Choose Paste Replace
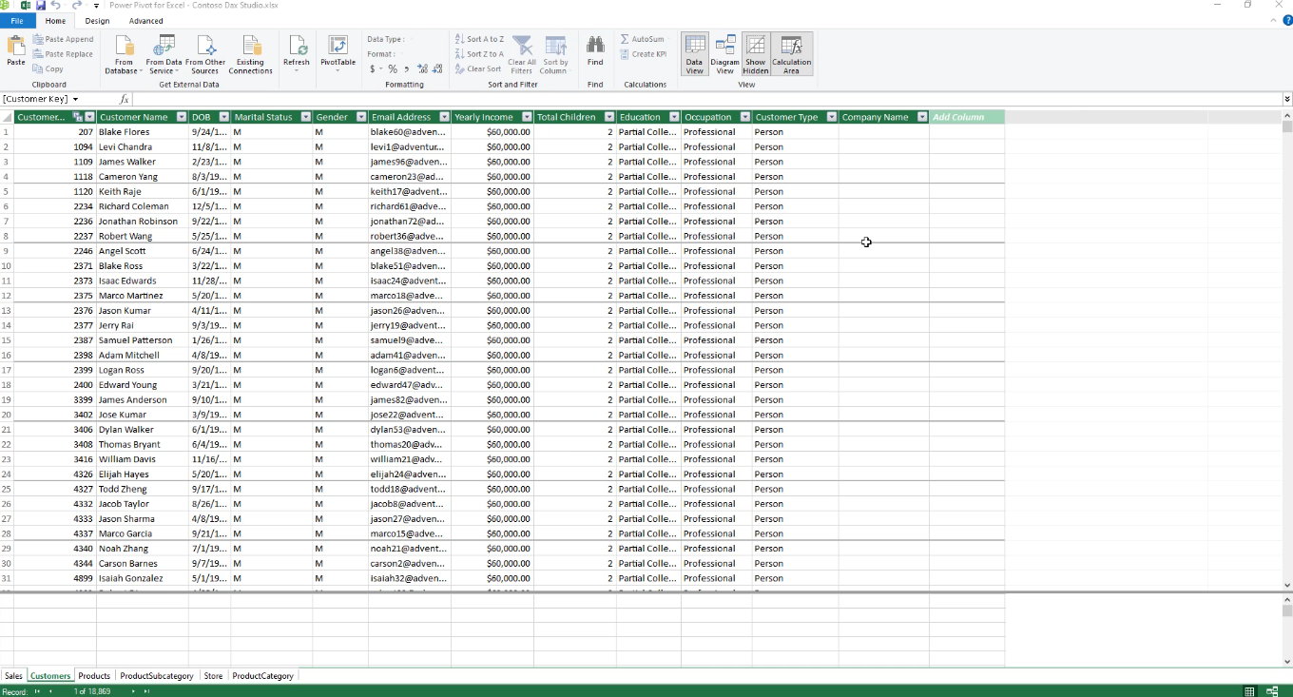The height and width of the screenshot is (697, 1293). coord(63,54)
